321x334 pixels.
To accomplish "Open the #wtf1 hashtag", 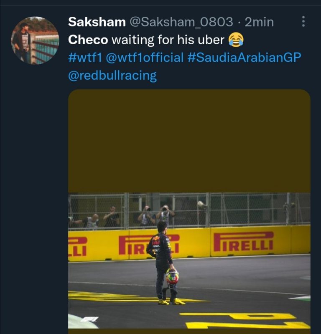I will click(x=85, y=58).
